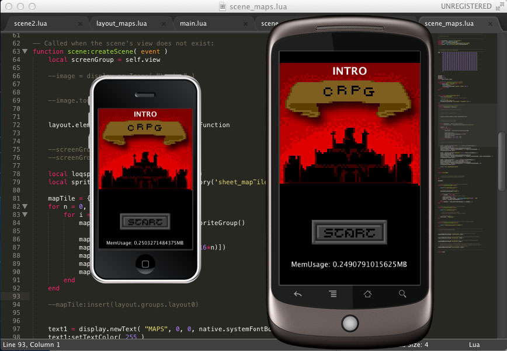This screenshot has height=351, width=507.
Task: Tap the Android back arrow icon
Action: pos(298,294)
